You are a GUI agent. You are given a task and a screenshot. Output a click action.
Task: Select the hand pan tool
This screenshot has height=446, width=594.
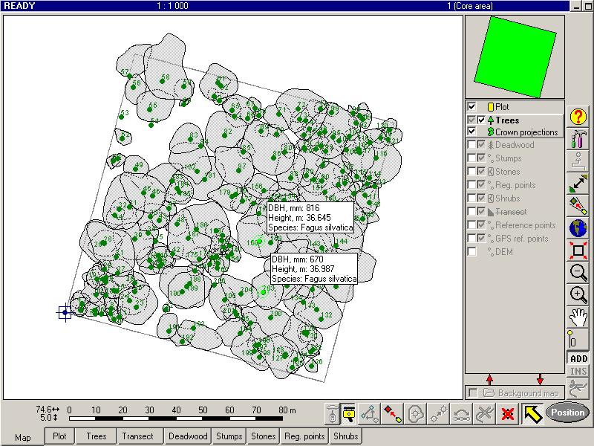[578, 317]
